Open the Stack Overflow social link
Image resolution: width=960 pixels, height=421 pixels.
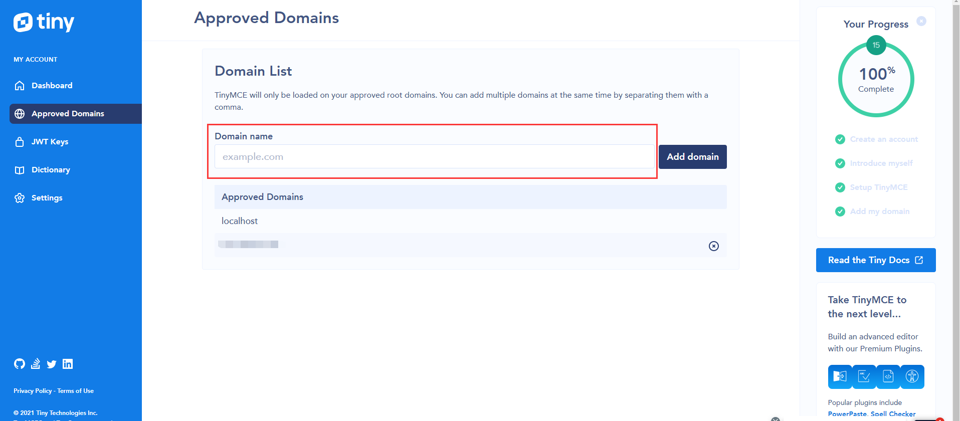(36, 364)
